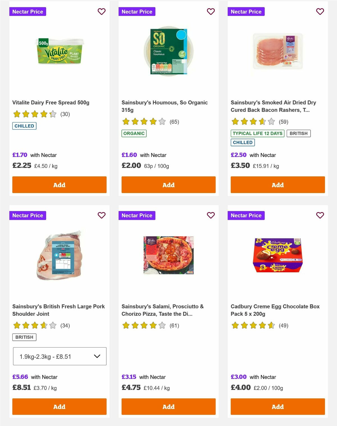Click the Nectar Price badge on the houmous
Image resolution: width=337 pixels, height=426 pixels.
tap(137, 12)
